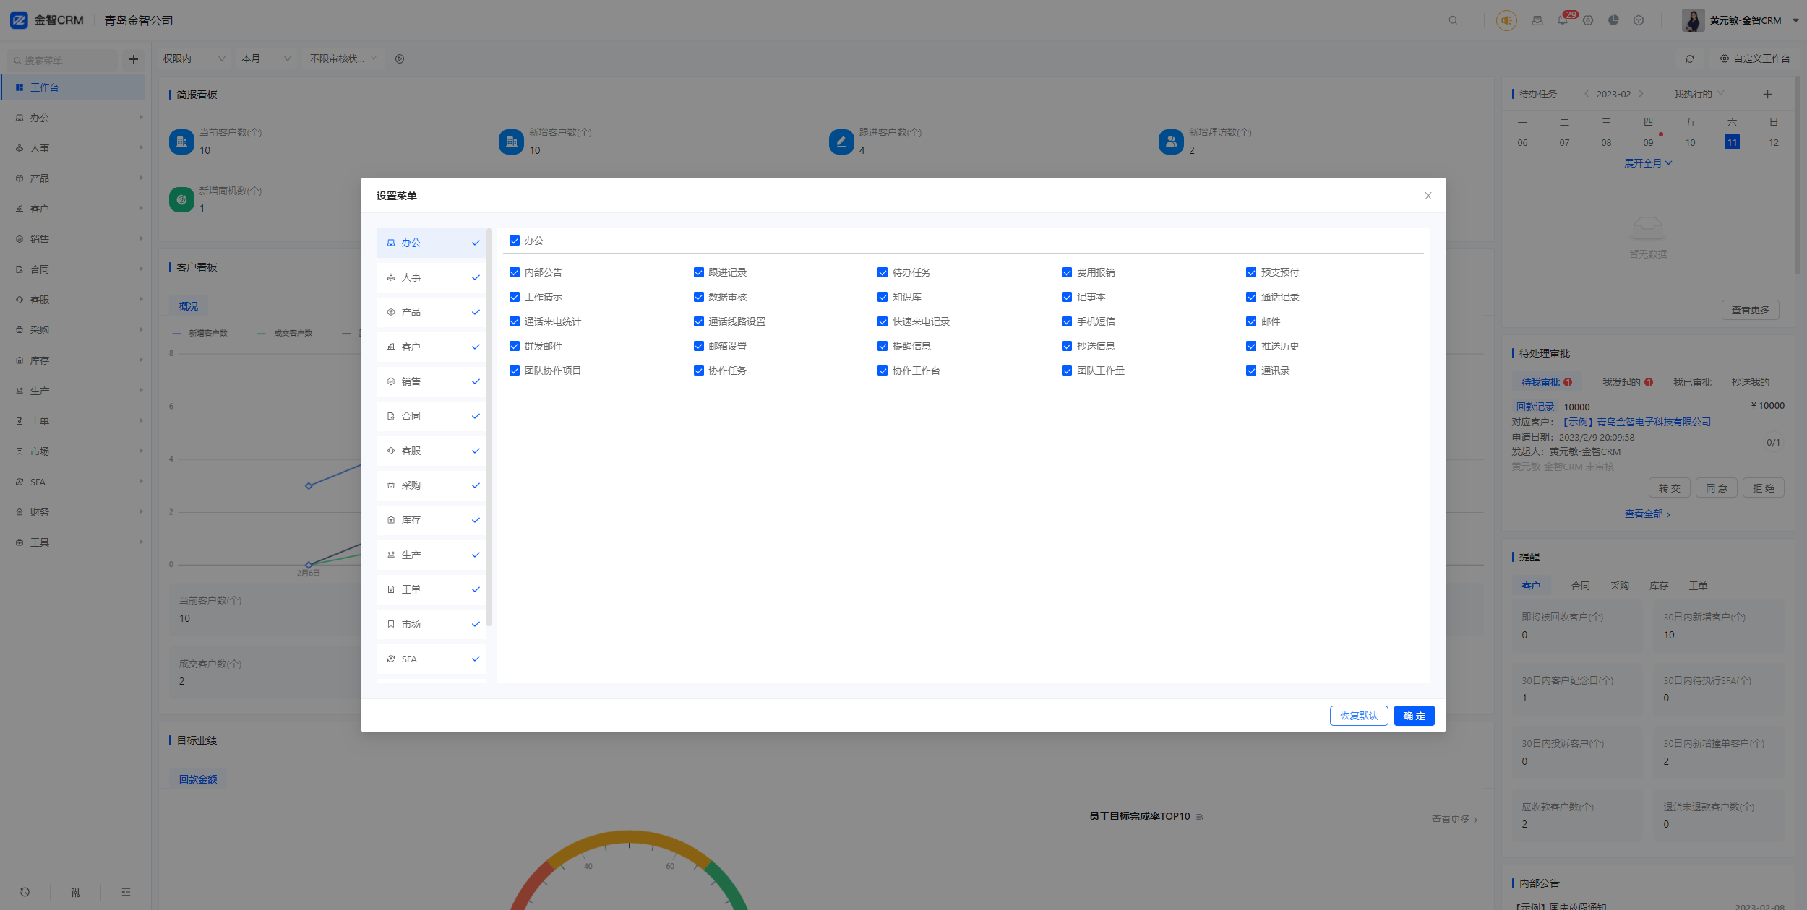Open the 本月 date range dropdown

click(266, 58)
